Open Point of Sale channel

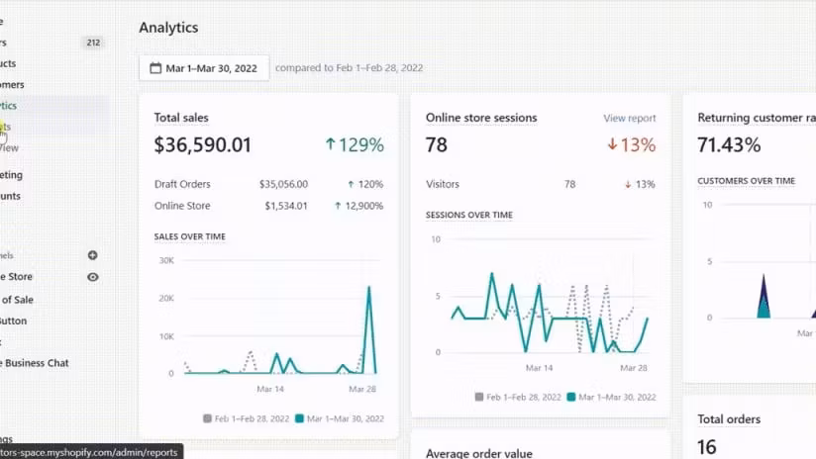click(x=17, y=300)
